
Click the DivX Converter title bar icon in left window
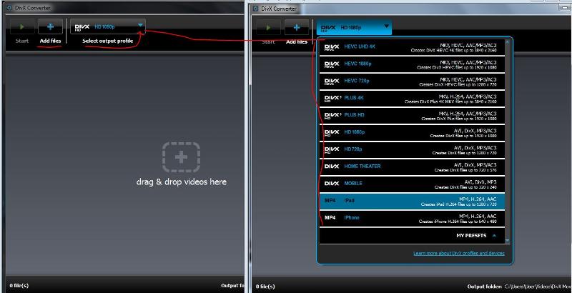7,7
